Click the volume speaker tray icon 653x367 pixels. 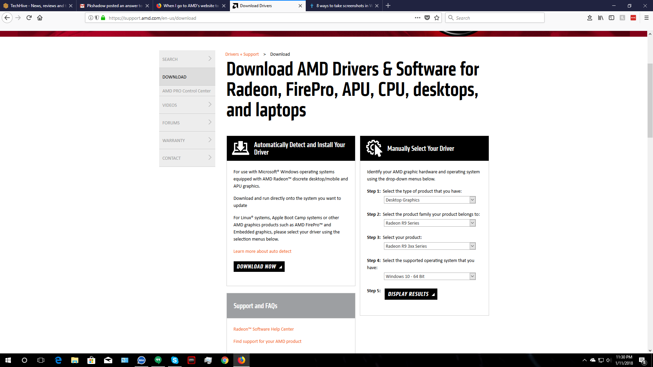click(x=609, y=360)
